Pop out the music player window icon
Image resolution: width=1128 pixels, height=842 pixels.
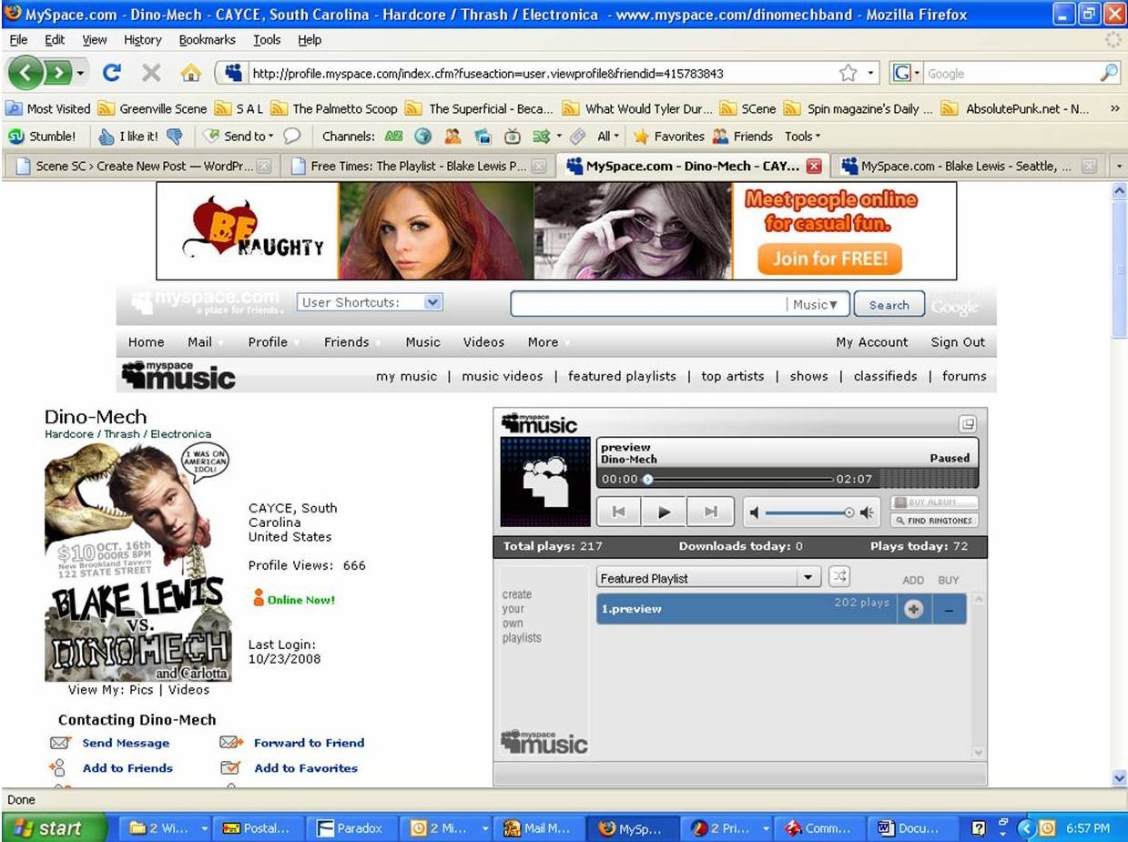pyautogui.click(x=967, y=423)
